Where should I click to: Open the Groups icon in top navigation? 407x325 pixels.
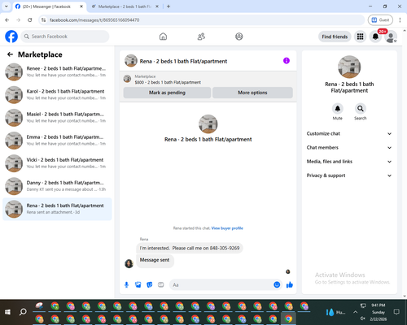click(239, 37)
